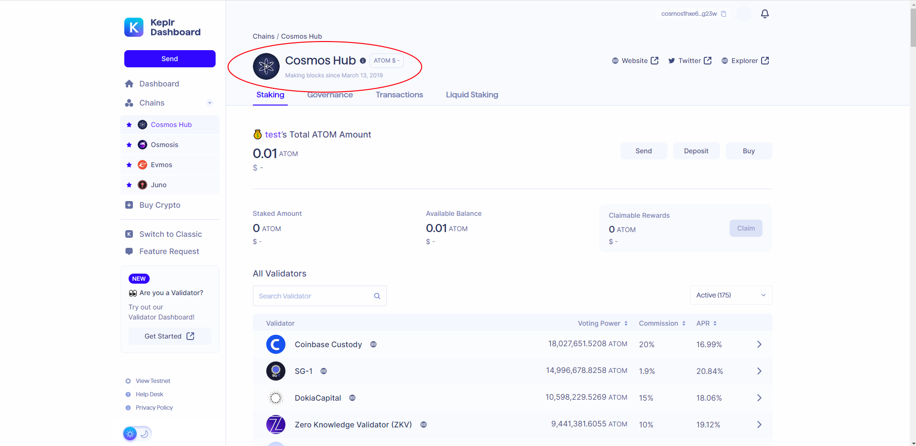The width and height of the screenshot is (916, 446).
Task: Expand the Coinbase Custody row arrow
Action: click(759, 344)
